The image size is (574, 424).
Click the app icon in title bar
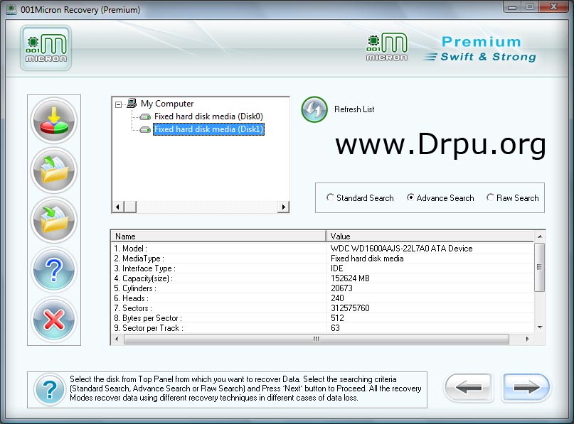[x=11, y=9]
